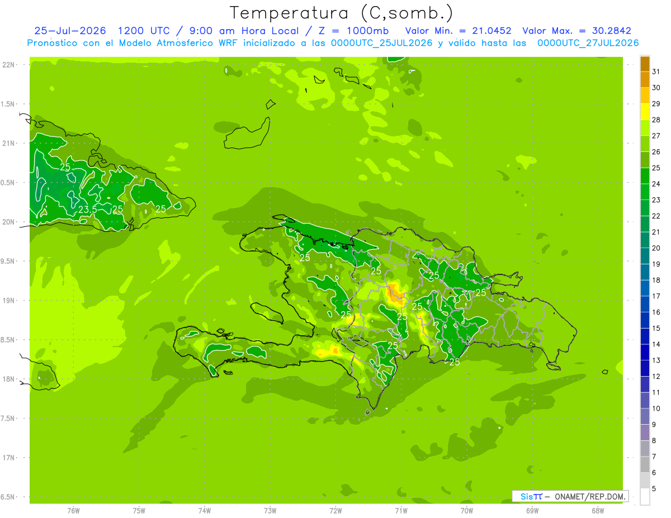
Task: Click the title "Temperatura (C,somb.)"
Action: coord(341,13)
